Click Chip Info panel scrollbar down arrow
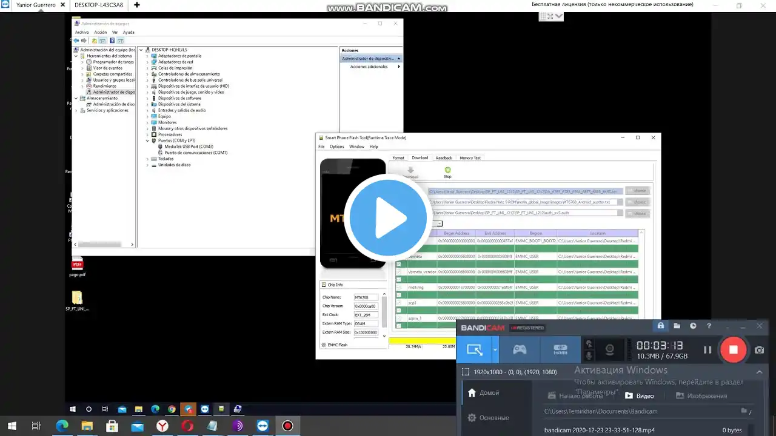This screenshot has height=436, width=776. click(384, 335)
